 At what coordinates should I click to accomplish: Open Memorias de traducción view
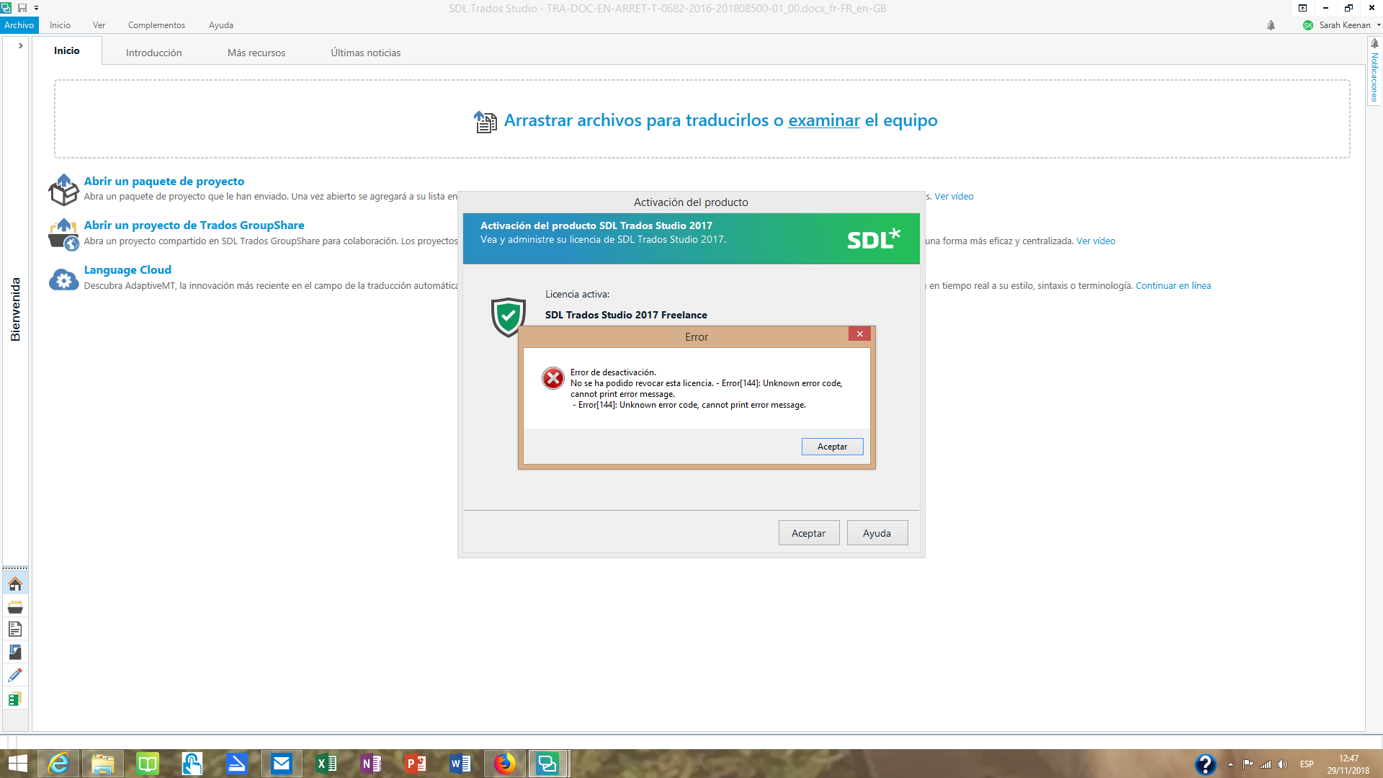pos(16,699)
